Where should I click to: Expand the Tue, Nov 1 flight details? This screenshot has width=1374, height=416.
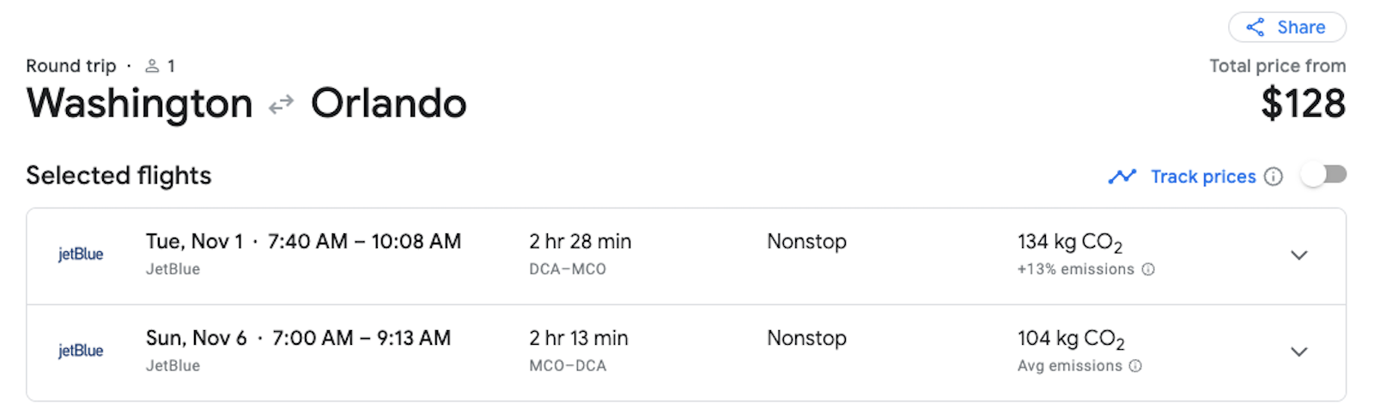[1299, 256]
